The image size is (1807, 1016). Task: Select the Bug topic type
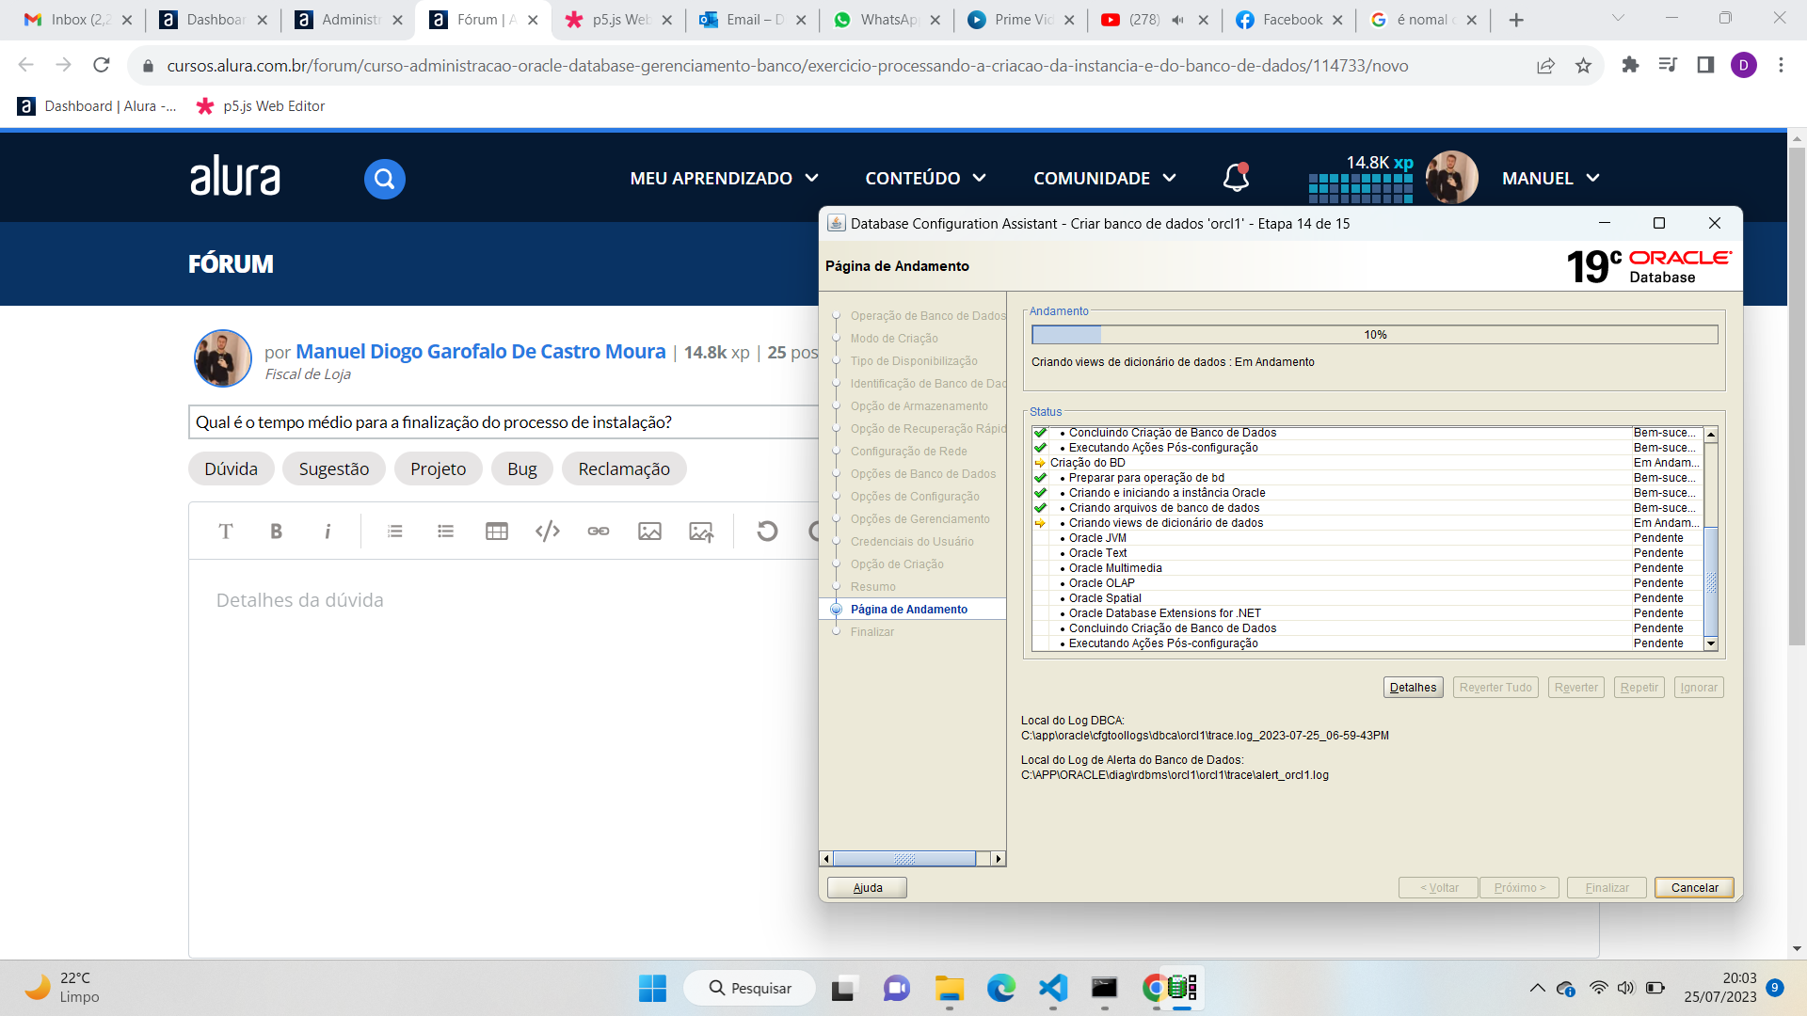pyautogui.click(x=522, y=468)
